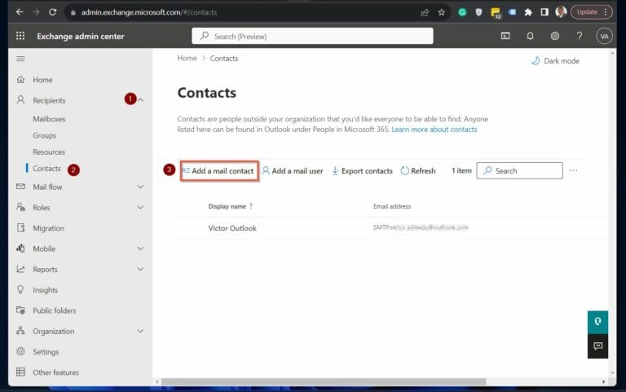Refresh the contacts list
626x392 pixels.
click(x=418, y=171)
